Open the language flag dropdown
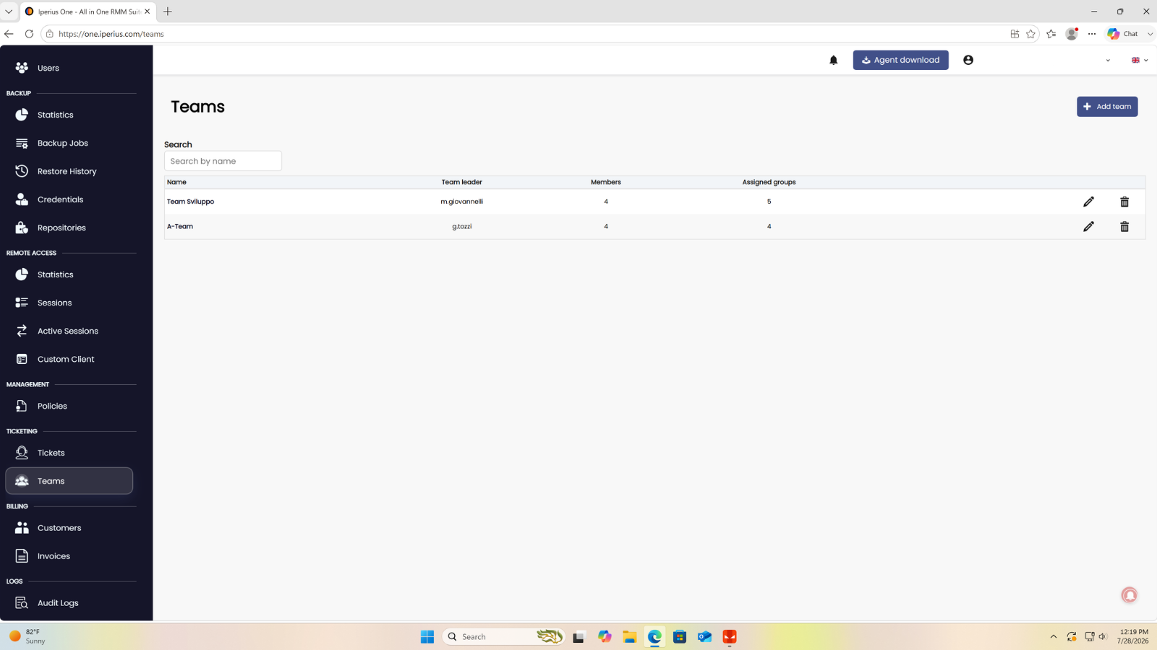 click(x=1140, y=61)
